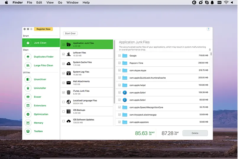This screenshot has width=239, height=159.
Task: Open the Window menu in the menu bar
Action: tap(72, 3)
